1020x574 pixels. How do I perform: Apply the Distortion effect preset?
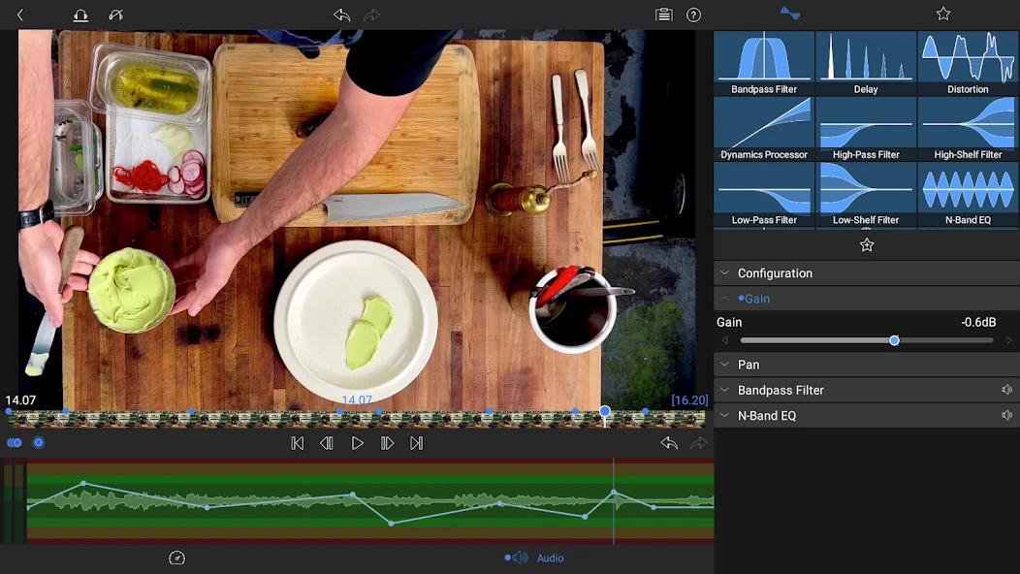tap(968, 61)
